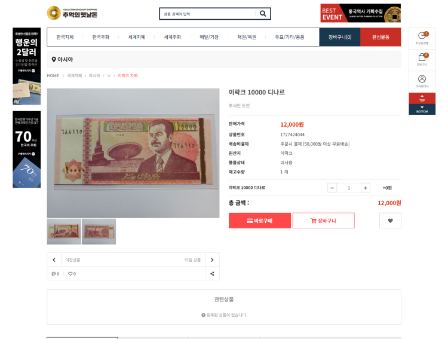
Task: Open the 장바구니(0) cart tab
Action: point(340,37)
